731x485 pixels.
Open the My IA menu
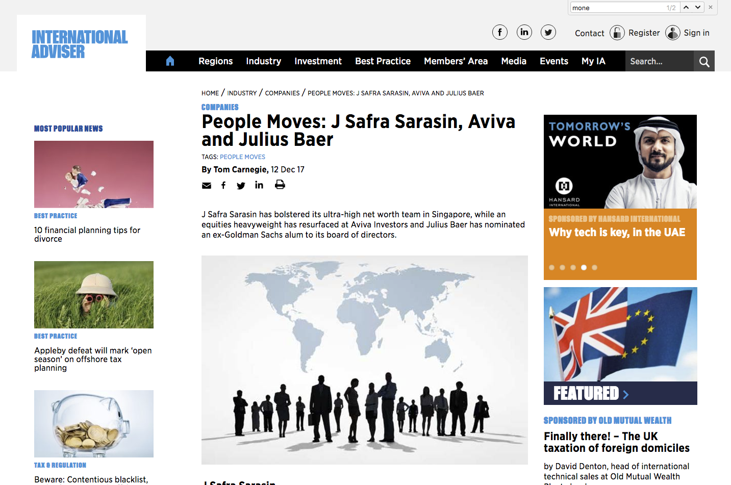(593, 61)
